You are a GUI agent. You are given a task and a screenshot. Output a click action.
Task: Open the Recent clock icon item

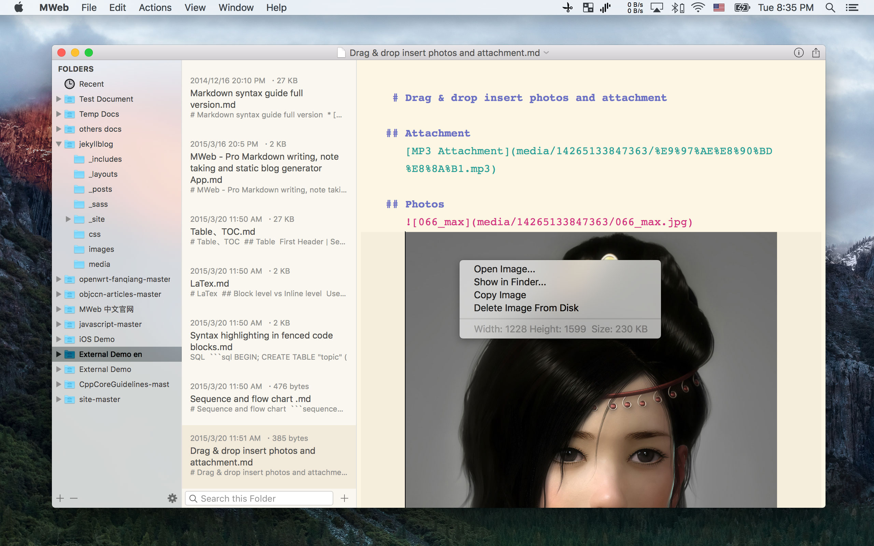coord(69,84)
